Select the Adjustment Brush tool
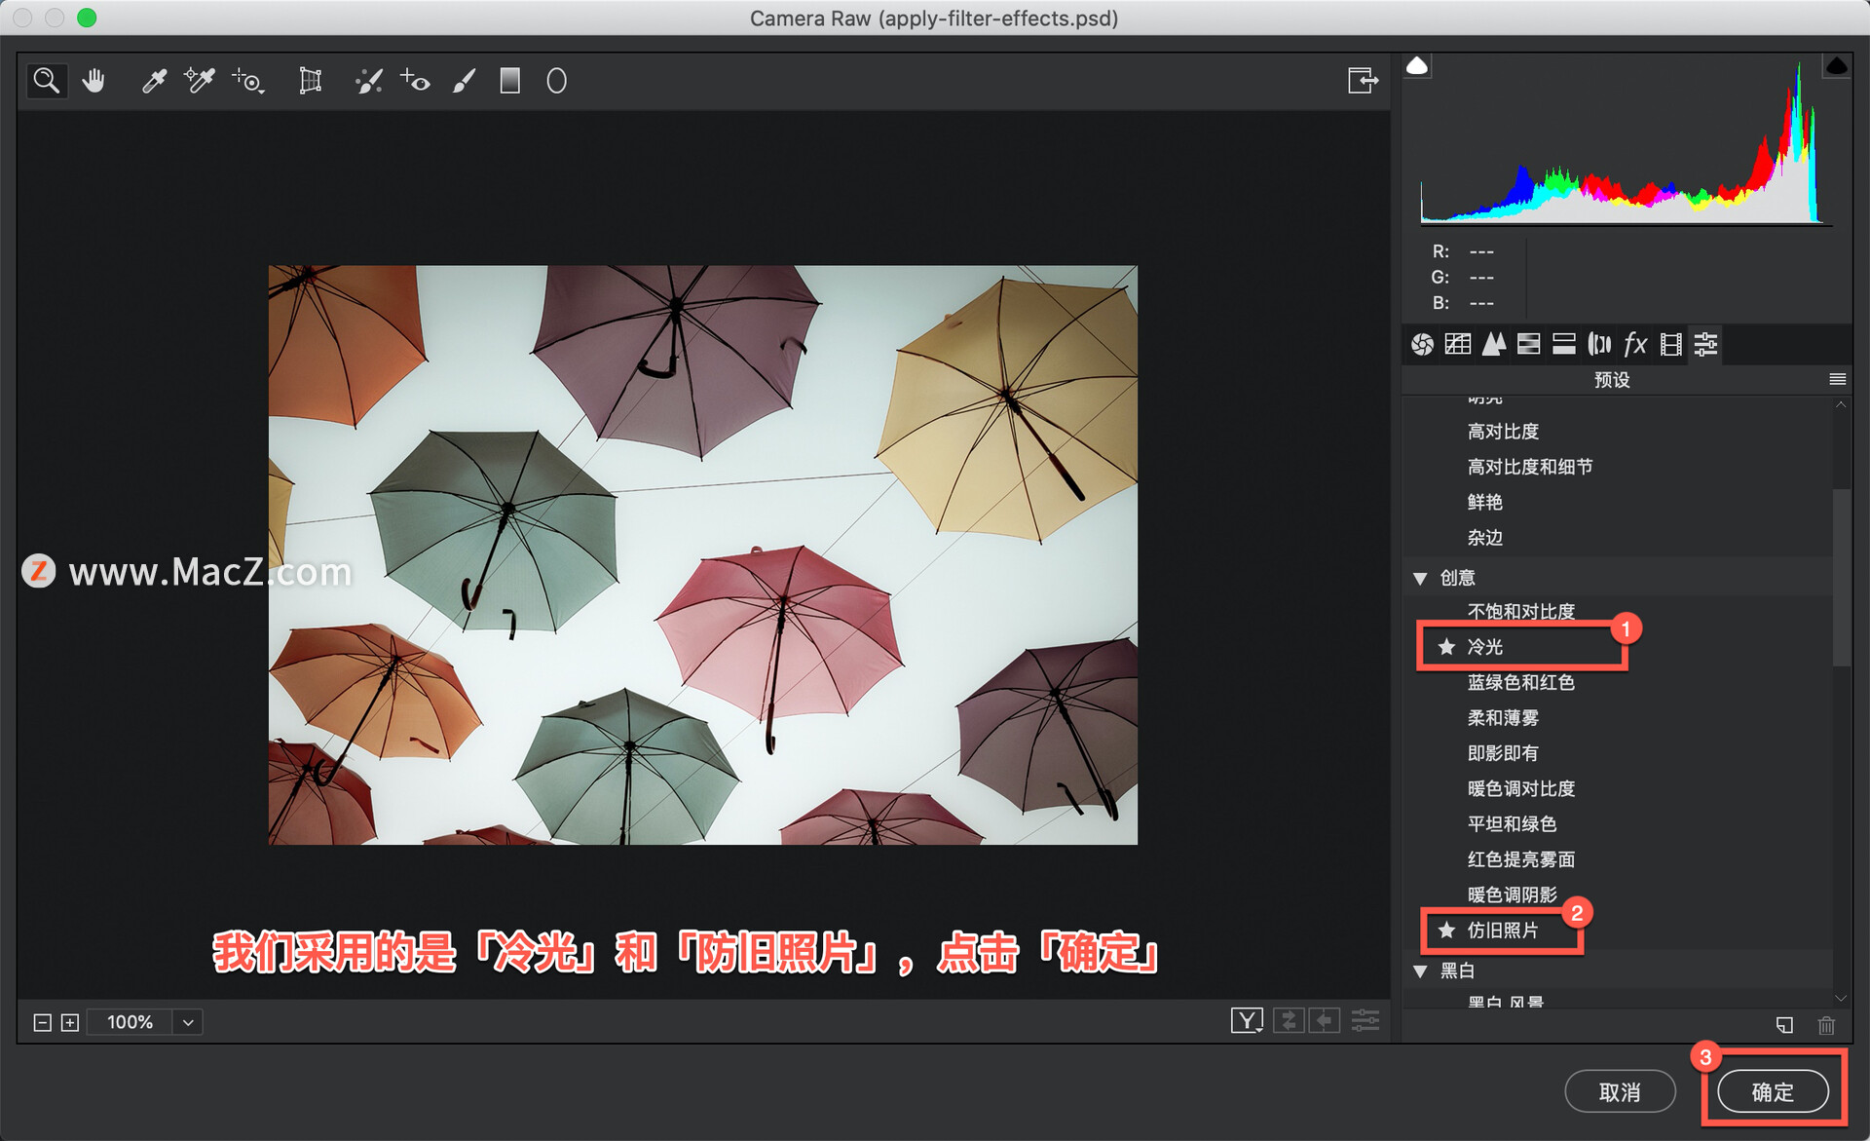1870x1141 pixels. click(x=464, y=81)
